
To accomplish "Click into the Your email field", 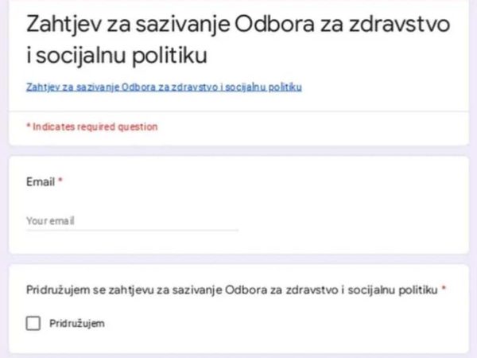I will (x=131, y=221).
